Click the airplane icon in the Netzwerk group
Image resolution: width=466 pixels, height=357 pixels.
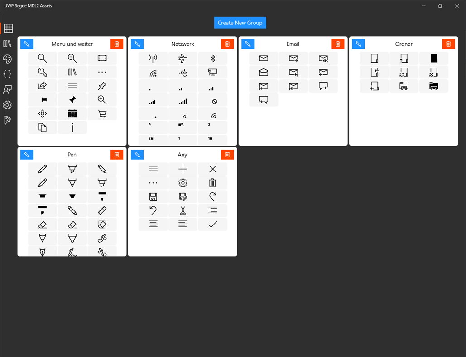pos(183,58)
